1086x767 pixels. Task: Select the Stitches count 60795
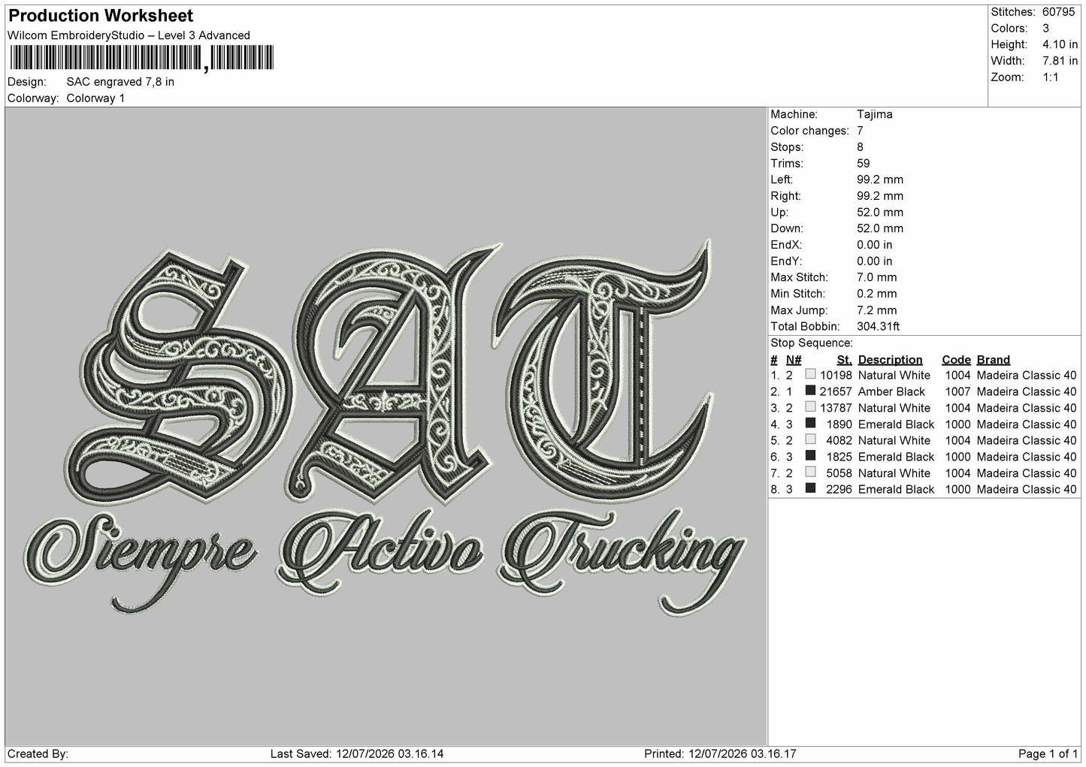point(1059,12)
